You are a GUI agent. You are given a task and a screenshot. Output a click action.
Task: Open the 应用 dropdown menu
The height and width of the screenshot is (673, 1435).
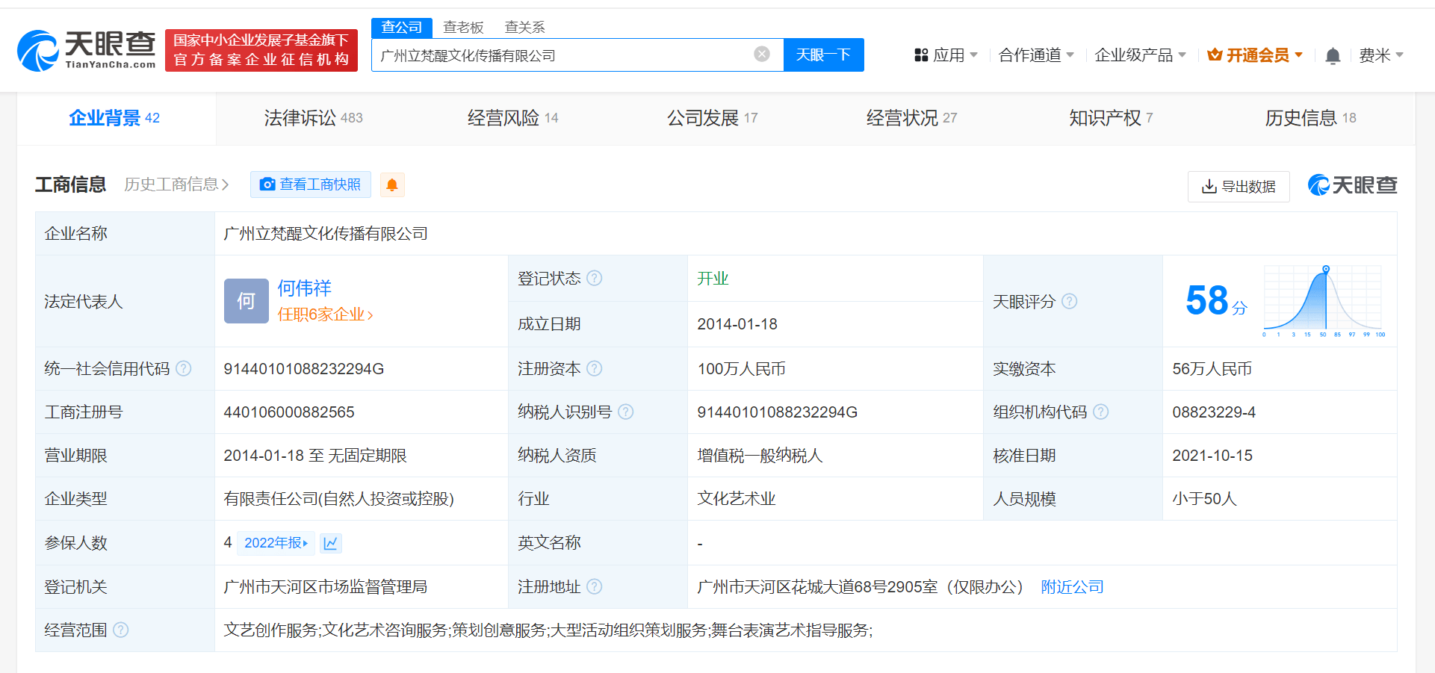(x=946, y=55)
